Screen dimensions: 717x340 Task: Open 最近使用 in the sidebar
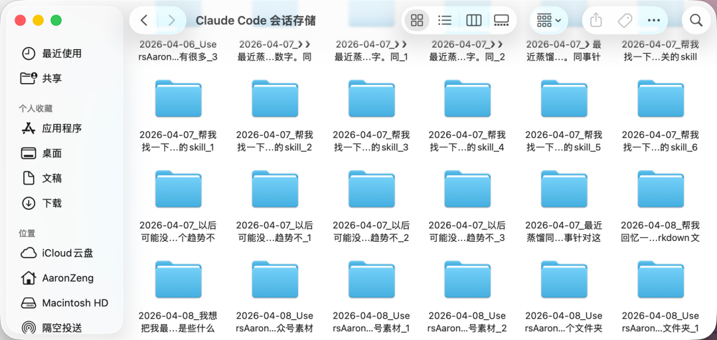coord(61,53)
